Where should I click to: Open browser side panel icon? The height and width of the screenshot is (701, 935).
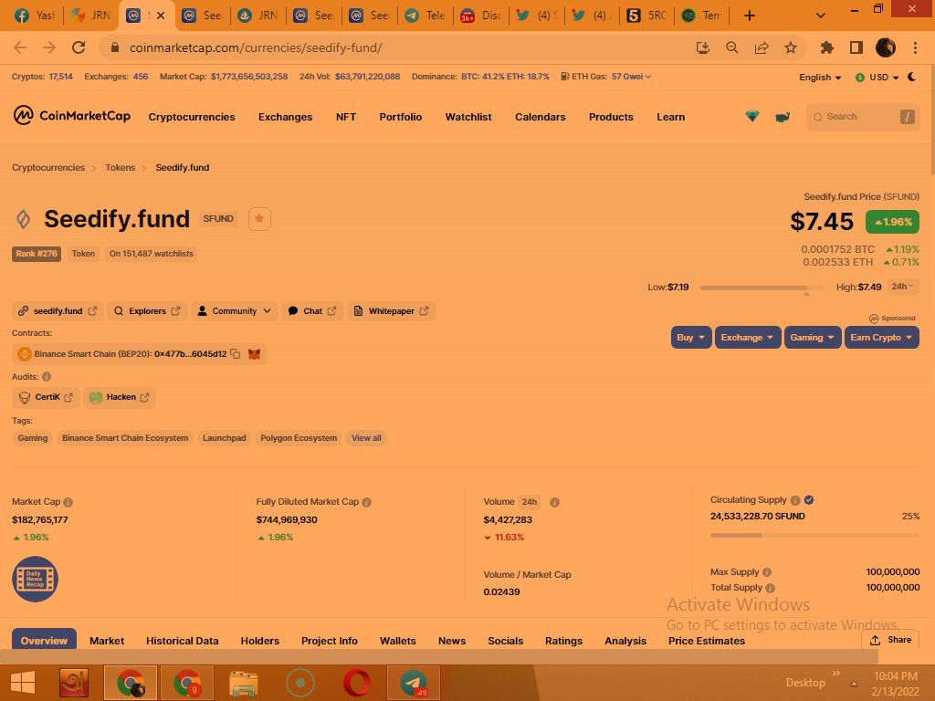(x=856, y=47)
